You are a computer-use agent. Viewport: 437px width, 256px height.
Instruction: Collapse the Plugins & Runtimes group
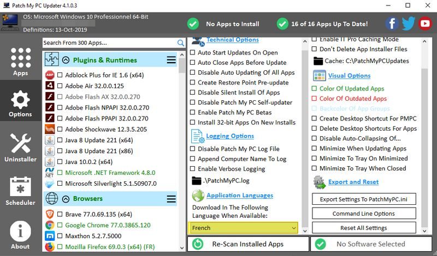coord(66,60)
